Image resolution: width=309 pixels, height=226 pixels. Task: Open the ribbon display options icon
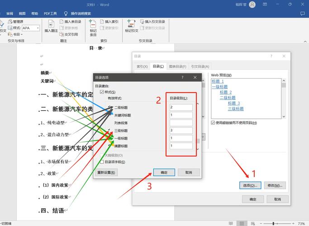click(x=265, y=4)
